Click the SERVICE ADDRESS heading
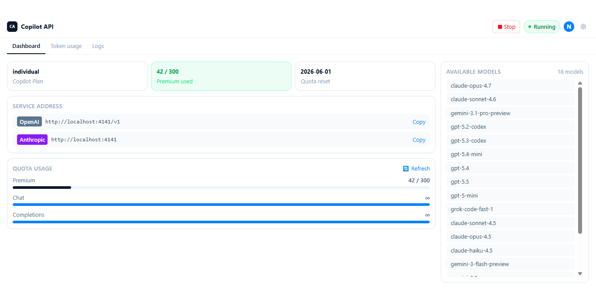 click(38, 106)
